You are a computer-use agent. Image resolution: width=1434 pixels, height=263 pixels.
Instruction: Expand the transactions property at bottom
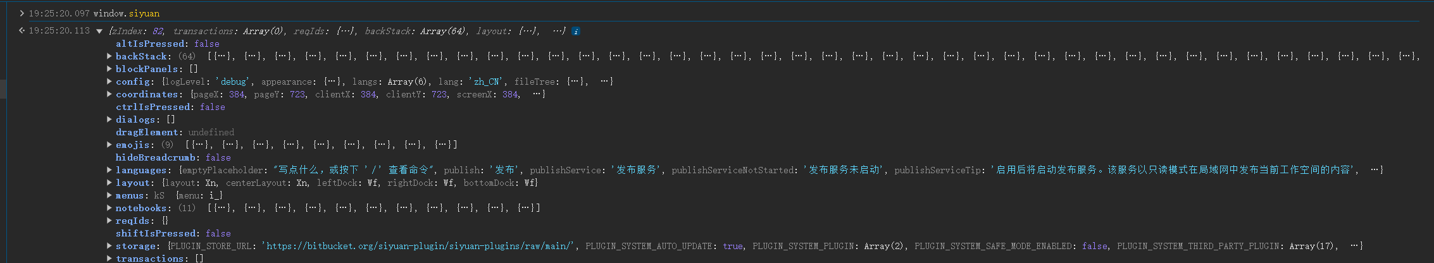click(x=109, y=259)
